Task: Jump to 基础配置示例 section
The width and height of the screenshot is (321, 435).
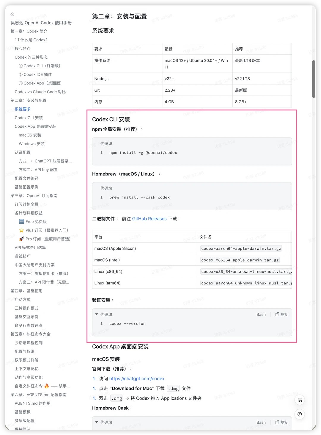Action: [x=26, y=187]
